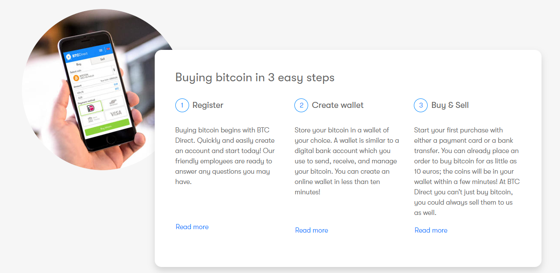Click the Create wallet heading
The width and height of the screenshot is (560, 273).
[x=338, y=105]
